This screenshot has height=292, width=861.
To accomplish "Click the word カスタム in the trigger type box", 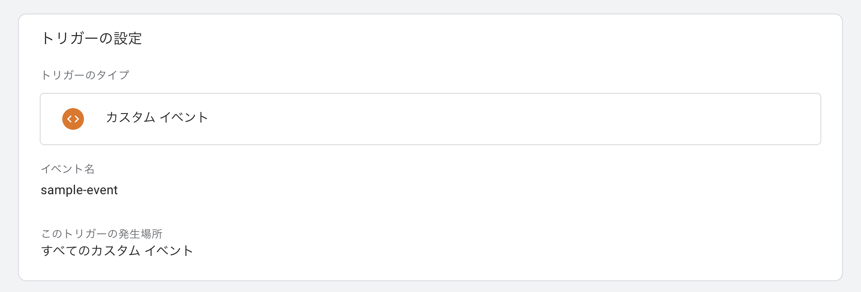I will pos(130,118).
